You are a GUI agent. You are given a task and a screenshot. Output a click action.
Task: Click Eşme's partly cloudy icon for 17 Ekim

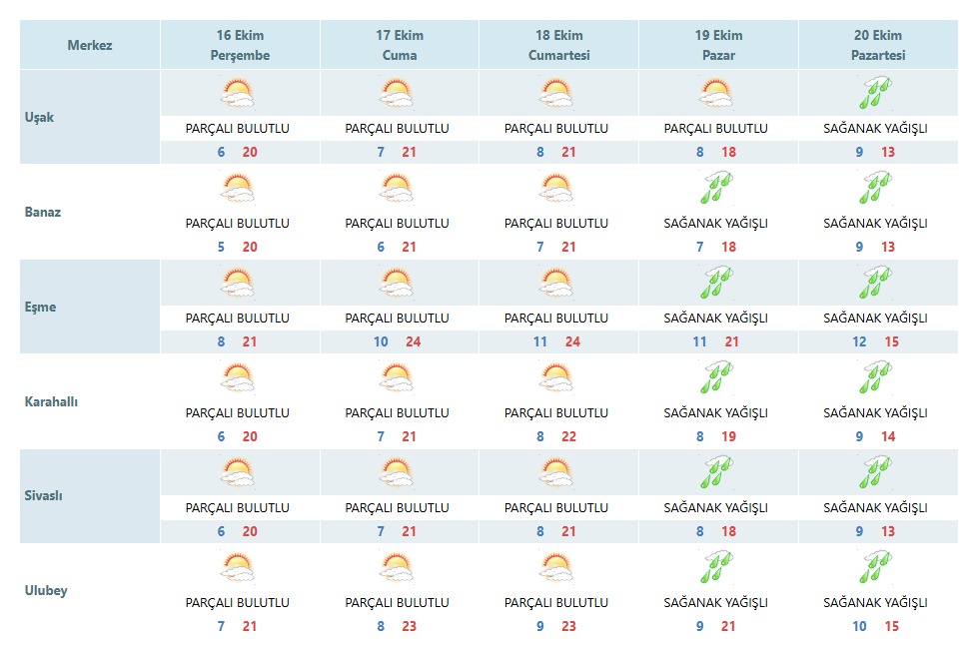point(397,284)
